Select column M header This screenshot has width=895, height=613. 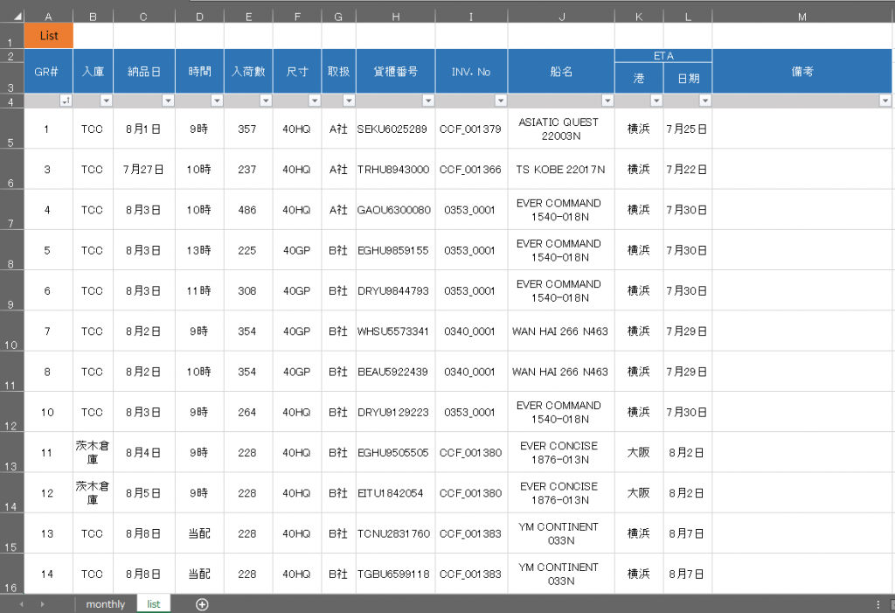[802, 17]
